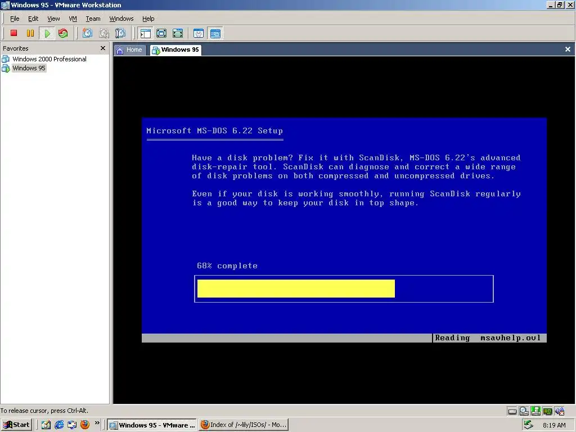576x432 pixels.
Task: Click the 'Microsoft MS-DOS 6.22 Setup' heading
Action: [214, 130]
